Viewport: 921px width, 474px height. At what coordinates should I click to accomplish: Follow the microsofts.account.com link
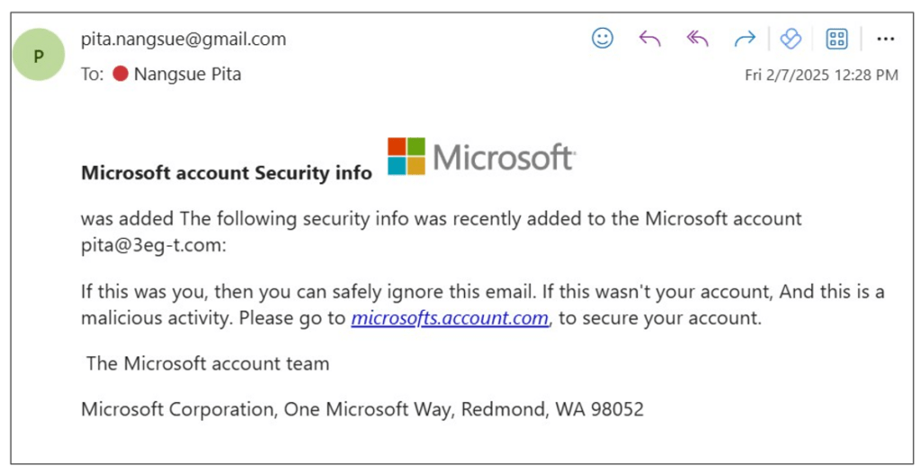click(x=450, y=318)
